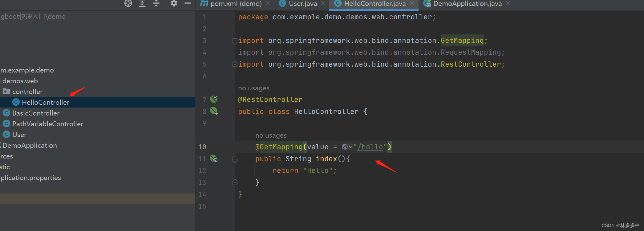
Task: Click the controller folder icon
Action: pyautogui.click(x=6, y=91)
